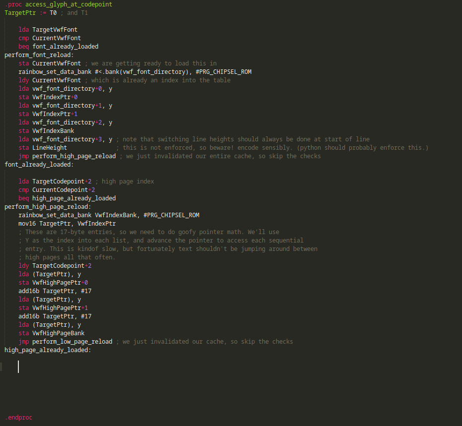Click the perform_high_page_reload: label definition
Screen dimensions: 462x426
coord(48,207)
